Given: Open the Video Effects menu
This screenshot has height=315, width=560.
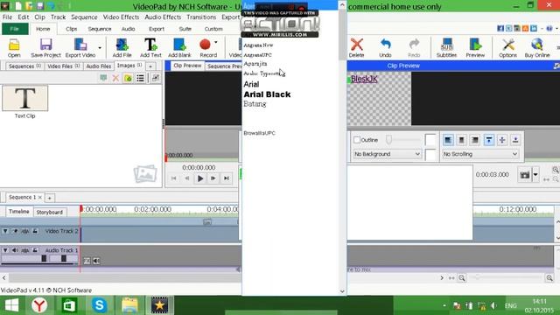Looking at the screenshot, I should [x=121, y=17].
